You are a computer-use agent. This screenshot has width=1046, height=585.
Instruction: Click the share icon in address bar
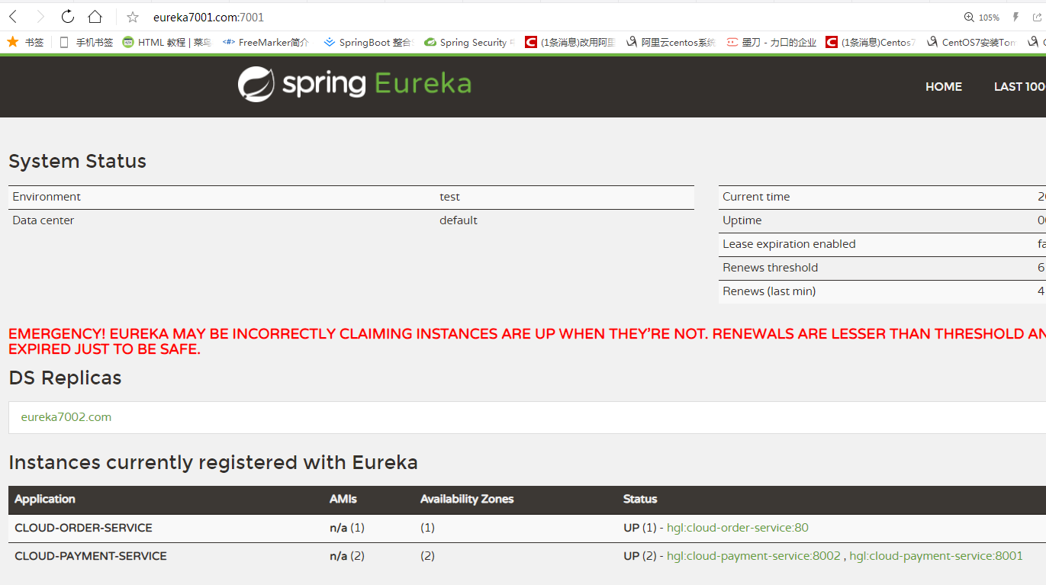tap(1038, 17)
